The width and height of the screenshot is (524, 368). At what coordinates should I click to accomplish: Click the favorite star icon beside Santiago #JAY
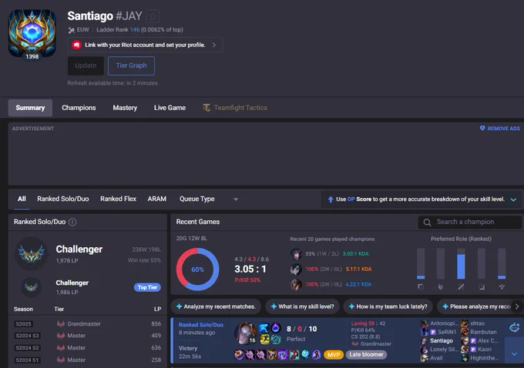point(153,16)
